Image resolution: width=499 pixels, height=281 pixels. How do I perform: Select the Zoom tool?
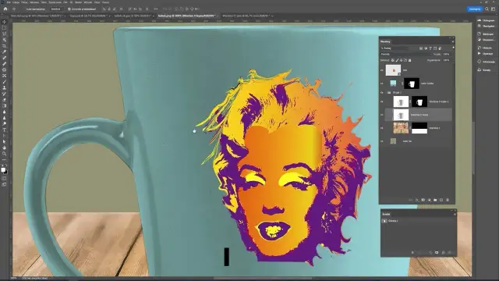click(x=4, y=154)
